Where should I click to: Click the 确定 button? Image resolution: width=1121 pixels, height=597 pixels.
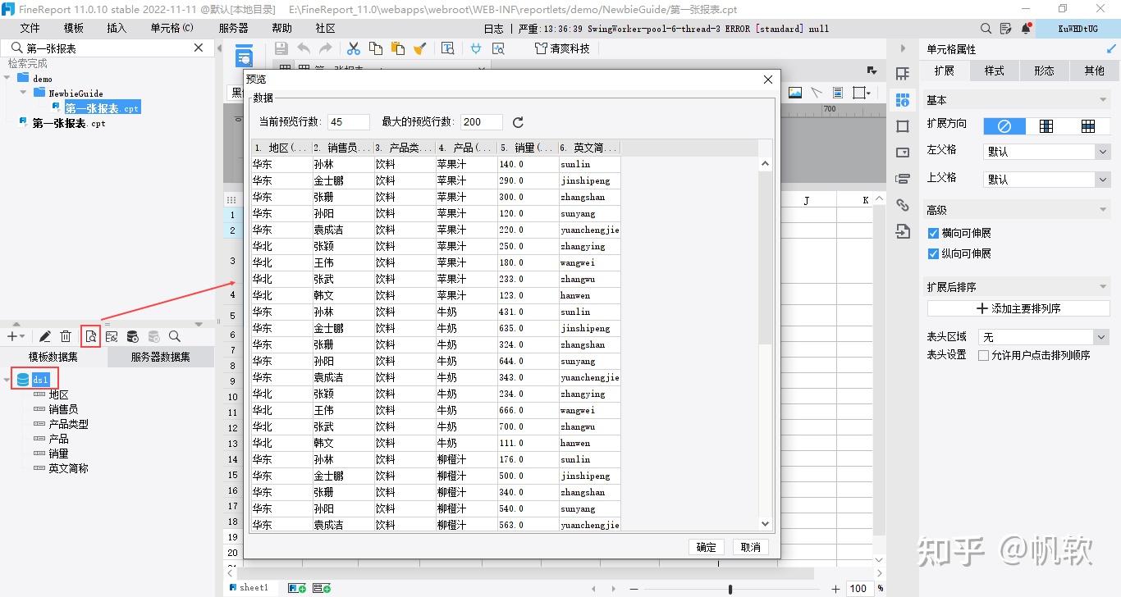(x=706, y=547)
